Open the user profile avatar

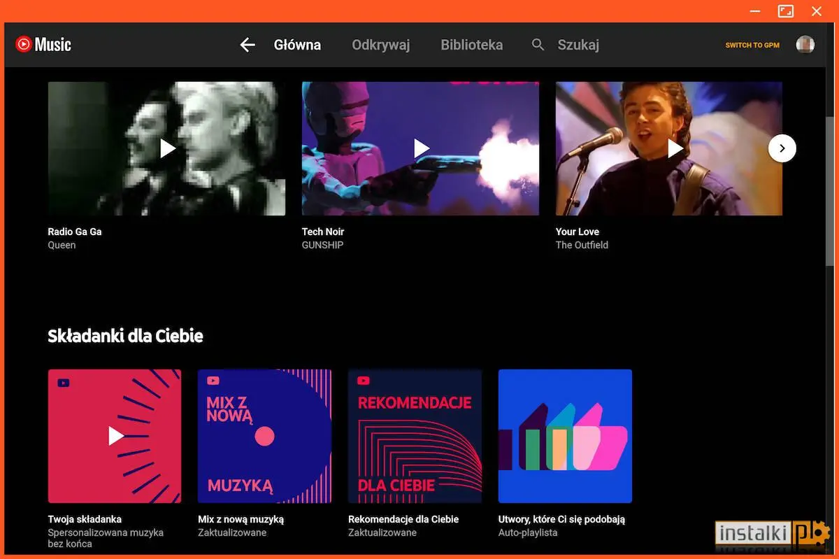[x=805, y=45]
